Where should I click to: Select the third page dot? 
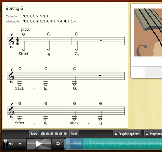pyautogui.click(x=52, y=134)
